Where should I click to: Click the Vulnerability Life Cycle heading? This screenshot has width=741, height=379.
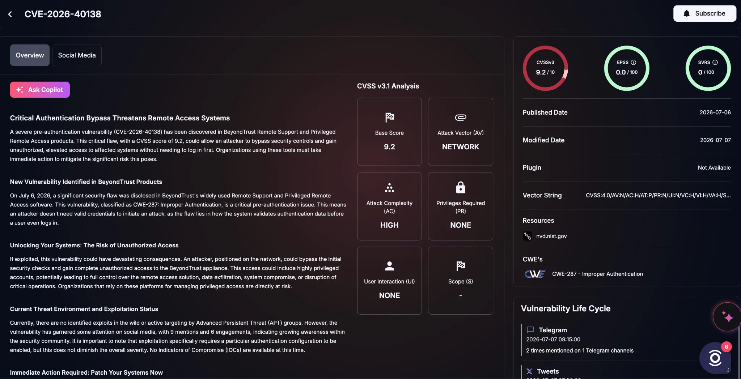(x=566, y=308)
